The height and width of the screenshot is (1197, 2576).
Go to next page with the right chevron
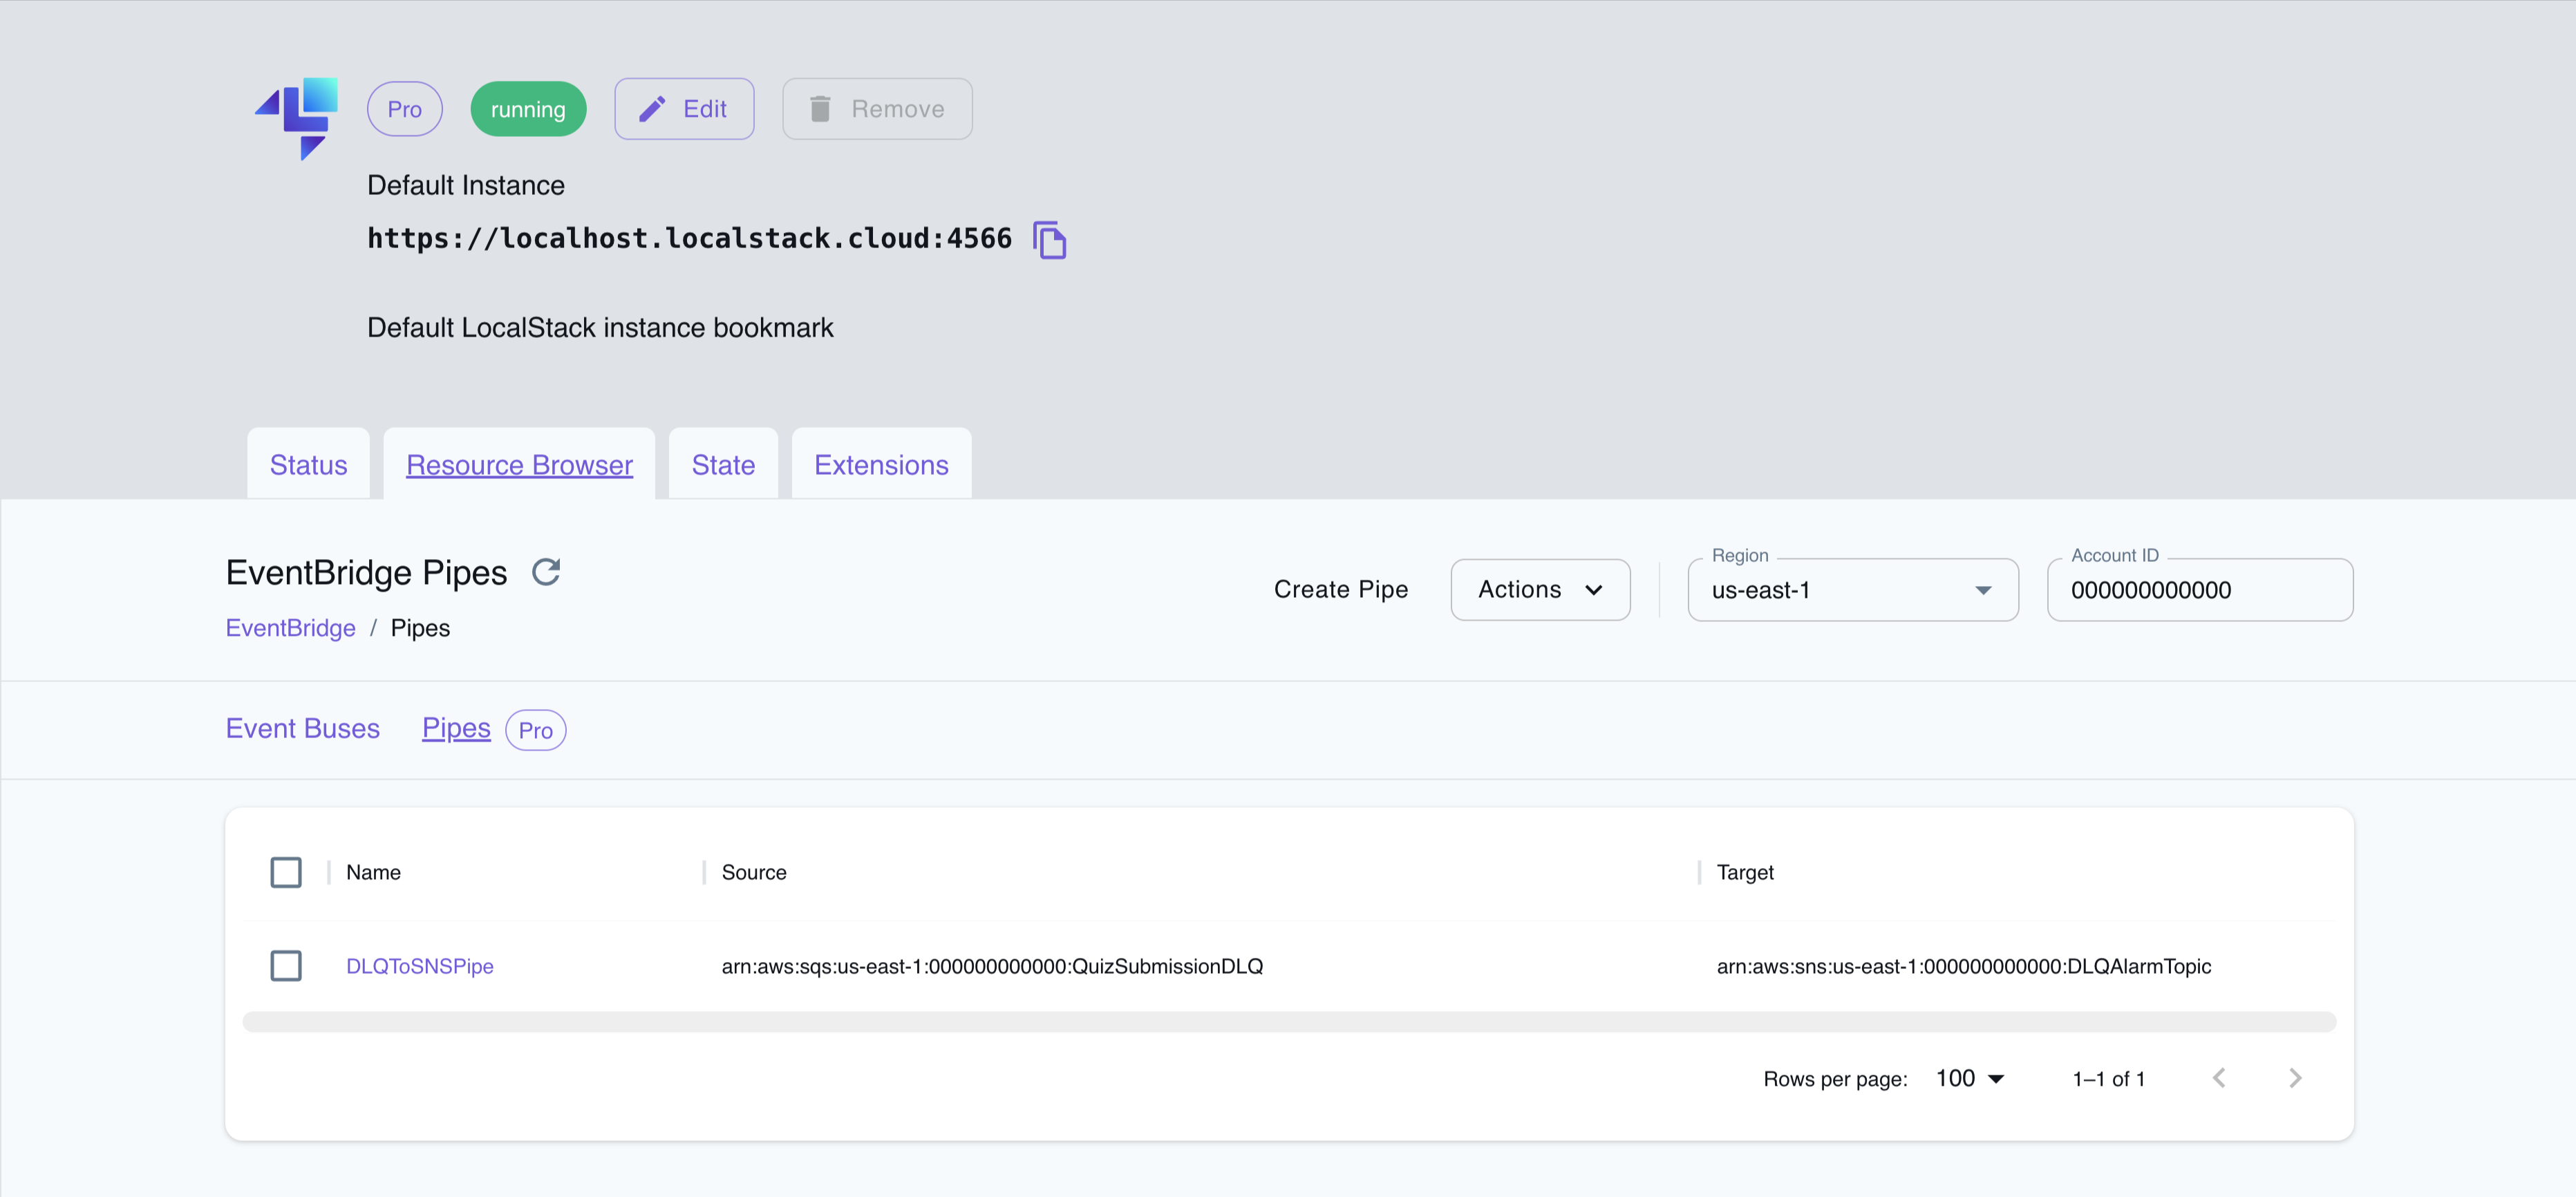coord(2295,1078)
